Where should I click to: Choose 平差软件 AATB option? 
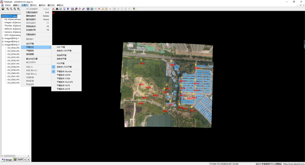(x=66, y=89)
